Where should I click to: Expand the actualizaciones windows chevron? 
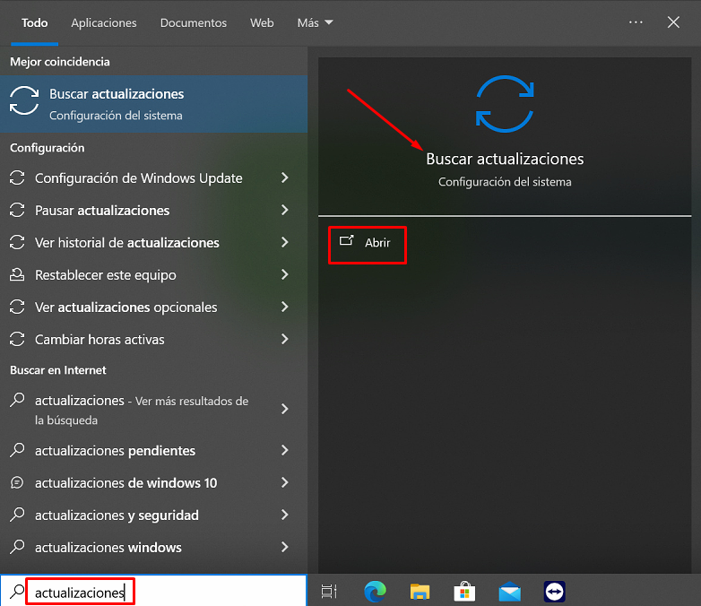point(285,547)
